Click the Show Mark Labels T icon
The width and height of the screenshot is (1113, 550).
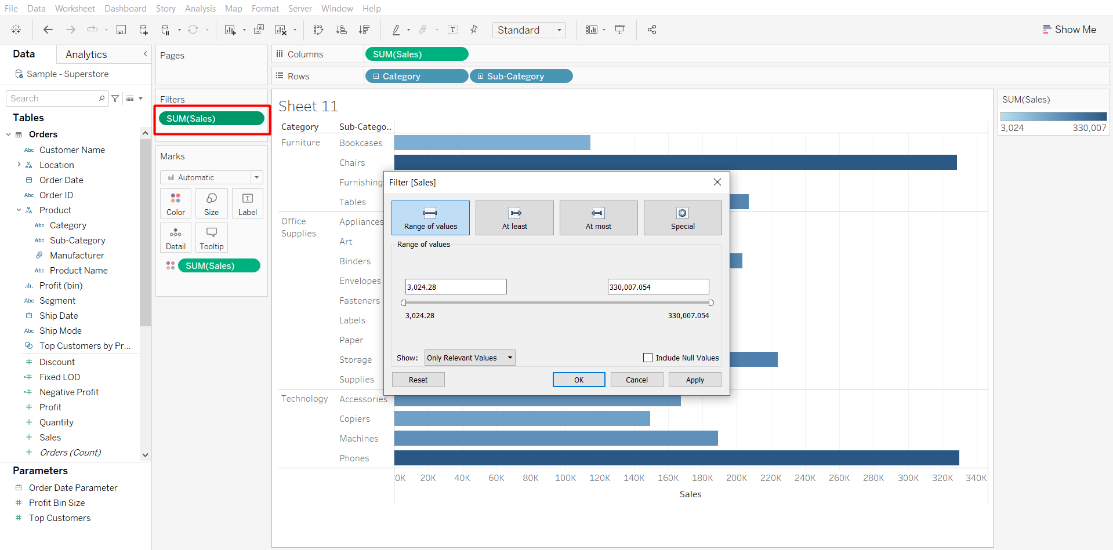[x=453, y=30]
